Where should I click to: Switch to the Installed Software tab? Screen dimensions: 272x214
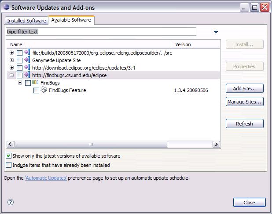pyautogui.click(x=26, y=21)
